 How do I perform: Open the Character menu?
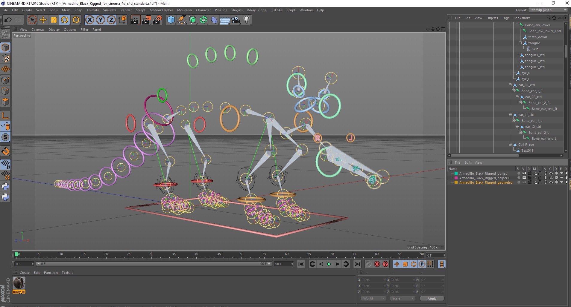pos(203,10)
